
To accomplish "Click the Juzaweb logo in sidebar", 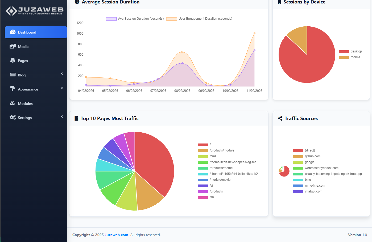I will (34, 11).
